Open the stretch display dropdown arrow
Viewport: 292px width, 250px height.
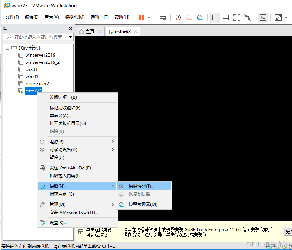(286, 18)
